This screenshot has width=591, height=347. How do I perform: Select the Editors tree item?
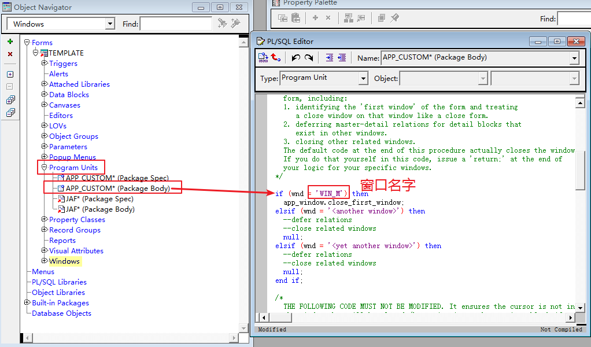pos(61,116)
